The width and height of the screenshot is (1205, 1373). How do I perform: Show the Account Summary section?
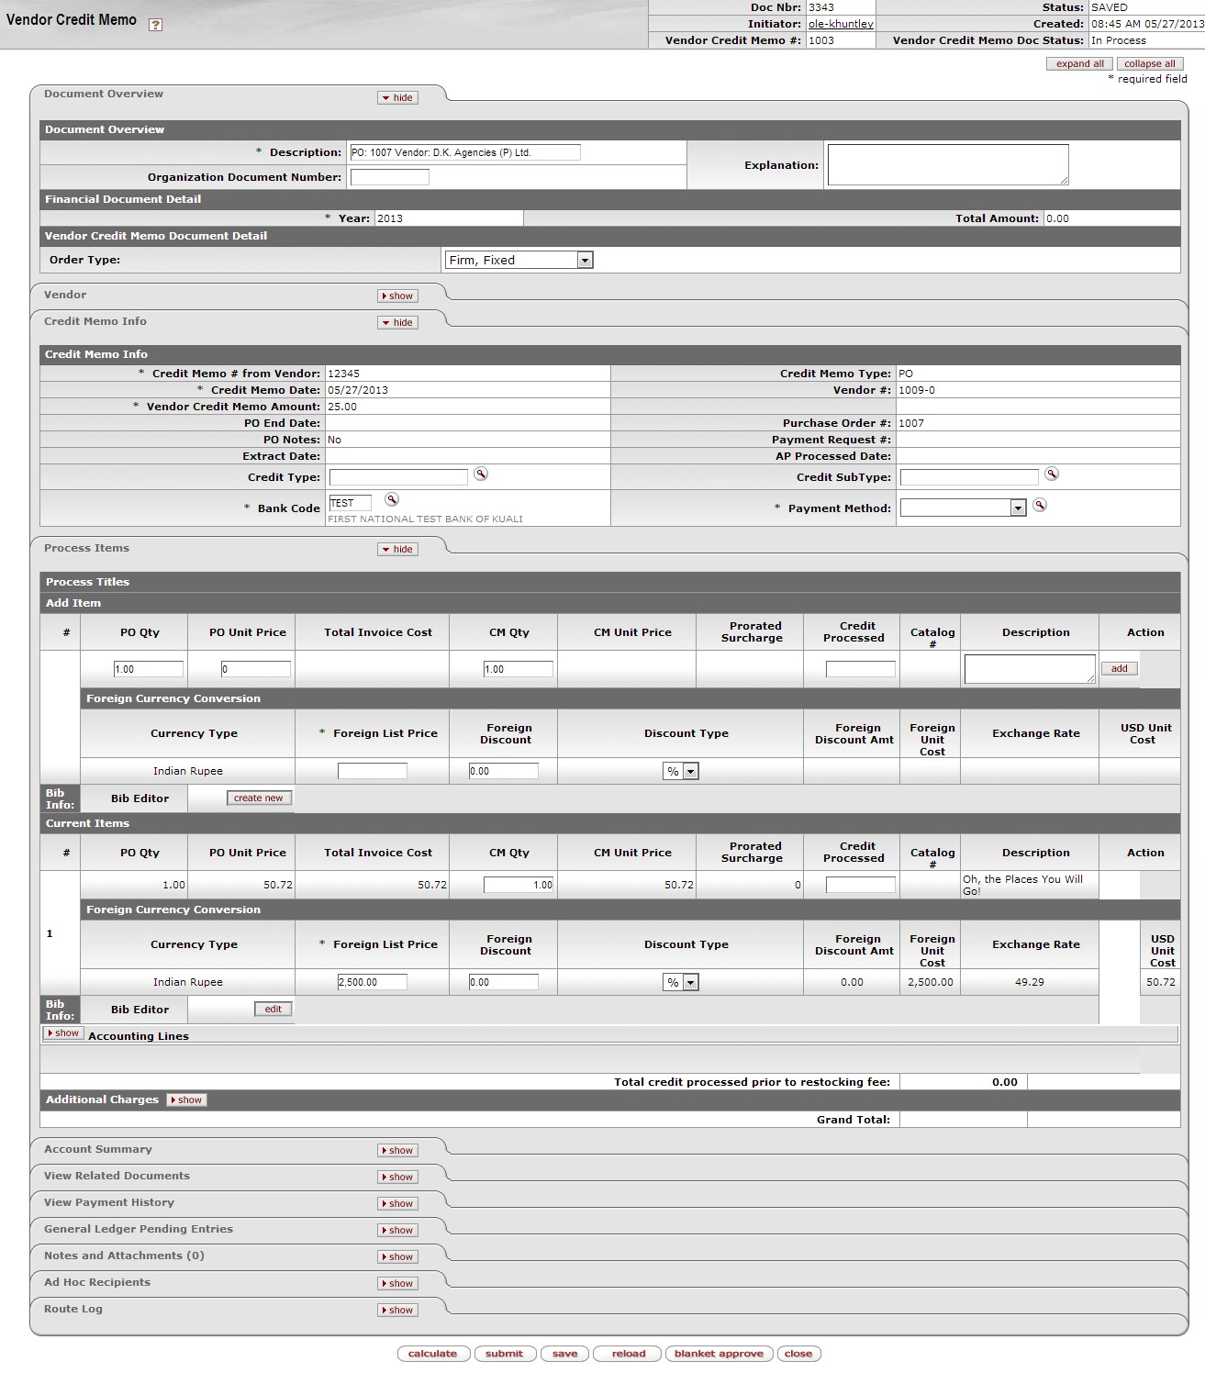[397, 1150]
